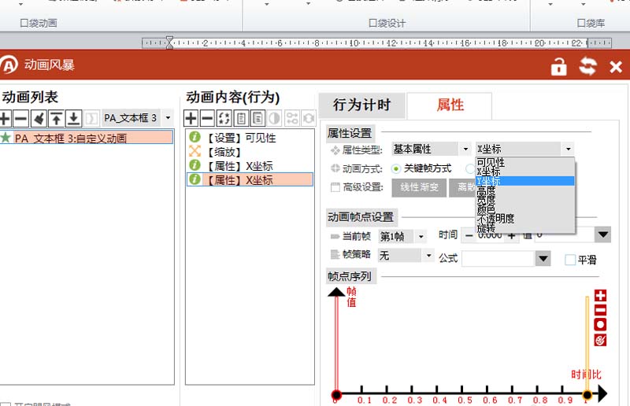630x406 pixels.
Task: Increase 时间 with plus stepper
Action: [x=511, y=236]
